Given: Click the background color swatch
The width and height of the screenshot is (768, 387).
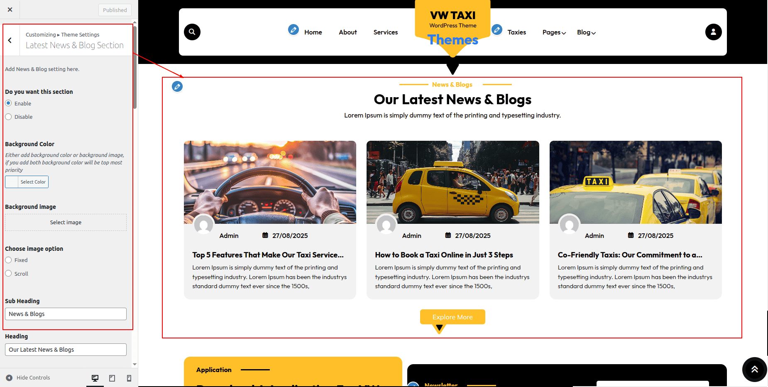Looking at the screenshot, I should coord(12,182).
